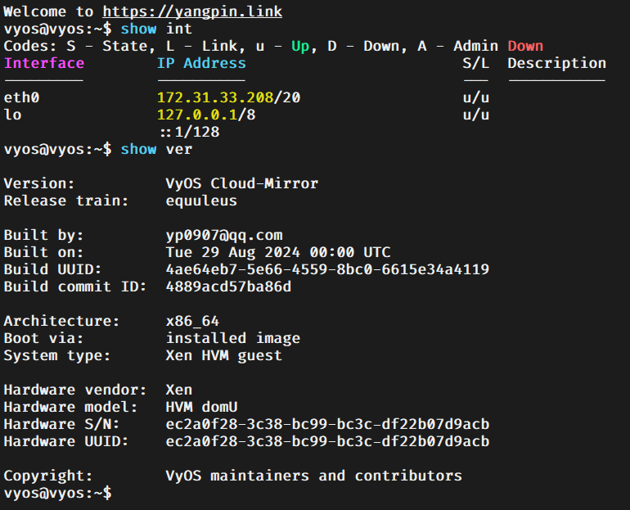This screenshot has height=510, width=630.
Task: Select Build UUID value 4ae64eb7-5e66-4559-8bc0-6615e34a4119
Action: tap(327, 269)
